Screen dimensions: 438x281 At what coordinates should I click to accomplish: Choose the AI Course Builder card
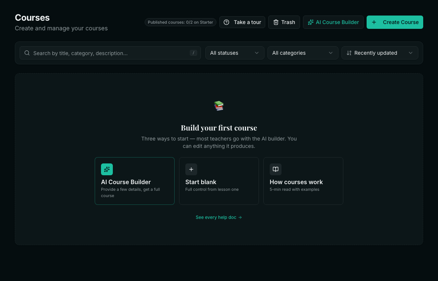(x=135, y=181)
